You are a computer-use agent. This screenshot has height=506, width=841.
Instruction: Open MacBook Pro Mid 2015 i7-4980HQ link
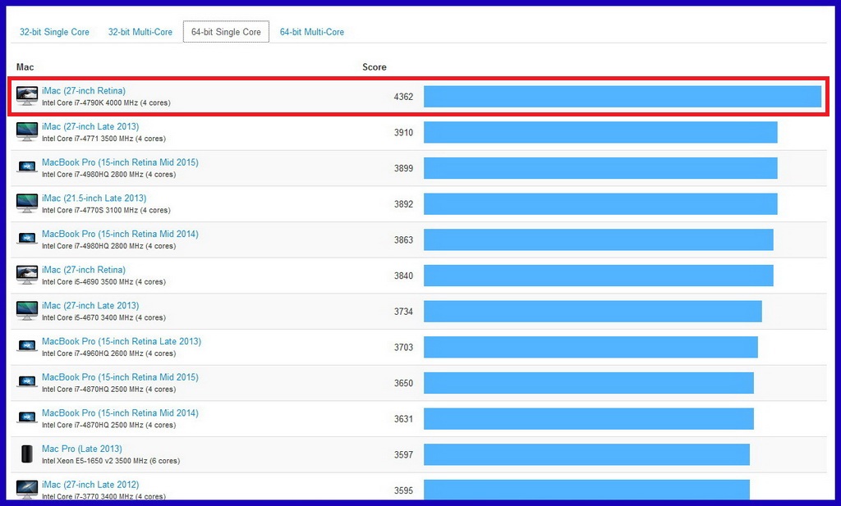pos(120,162)
